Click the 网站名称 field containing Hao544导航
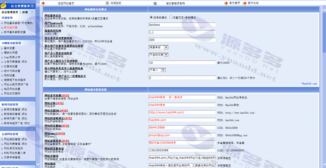Viewport: 326px width, 168px height. [182, 105]
